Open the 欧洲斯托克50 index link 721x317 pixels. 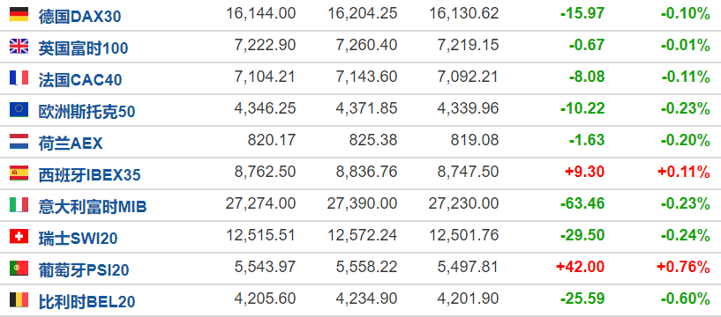tap(86, 112)
